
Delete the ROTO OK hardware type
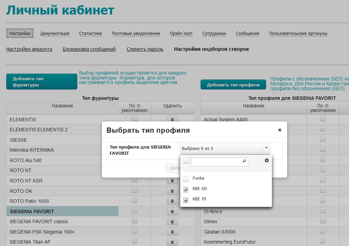[x=172, y=191]
